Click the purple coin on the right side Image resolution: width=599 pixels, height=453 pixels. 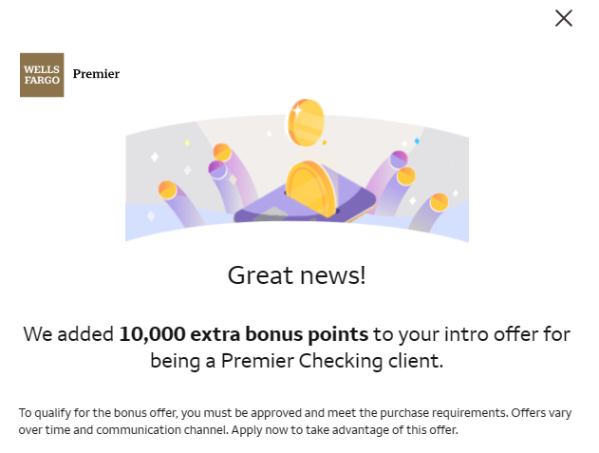point(399,160)
